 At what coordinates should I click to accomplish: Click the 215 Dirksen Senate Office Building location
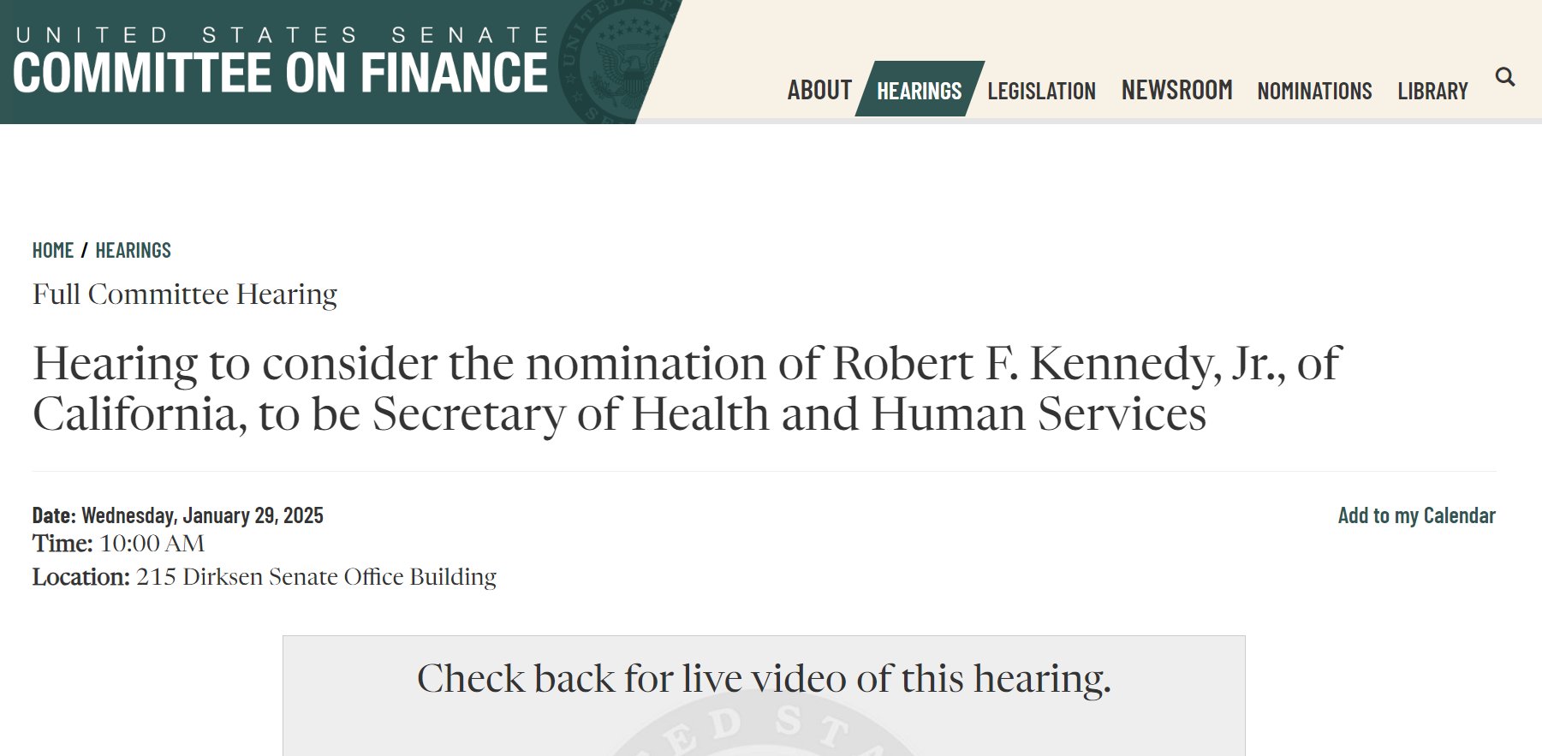pos(316,577)
